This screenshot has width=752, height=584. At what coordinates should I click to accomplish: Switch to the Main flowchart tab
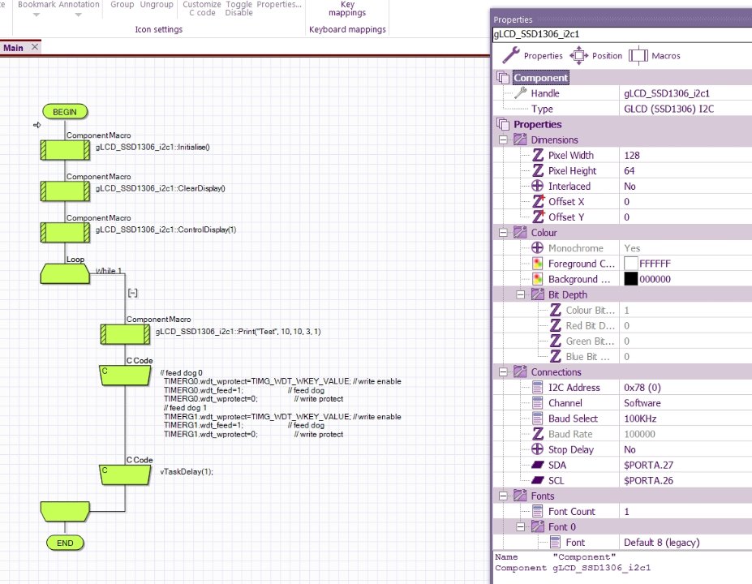click(x=14, y=48)
